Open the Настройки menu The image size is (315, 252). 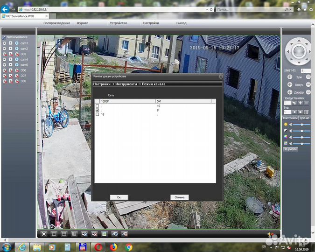pyautogui.click(x=151, y=23)
